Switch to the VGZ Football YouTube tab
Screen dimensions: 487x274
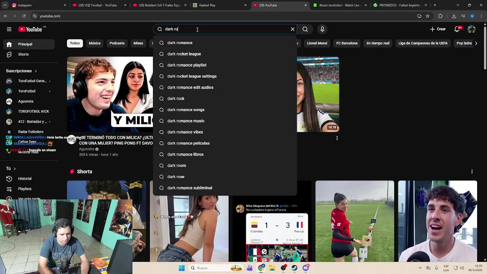(99, 5)
